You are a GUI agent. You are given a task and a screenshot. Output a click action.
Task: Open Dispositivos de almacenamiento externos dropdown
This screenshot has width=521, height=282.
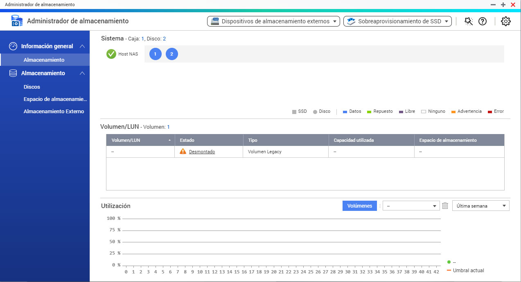[x=273, y=21]
